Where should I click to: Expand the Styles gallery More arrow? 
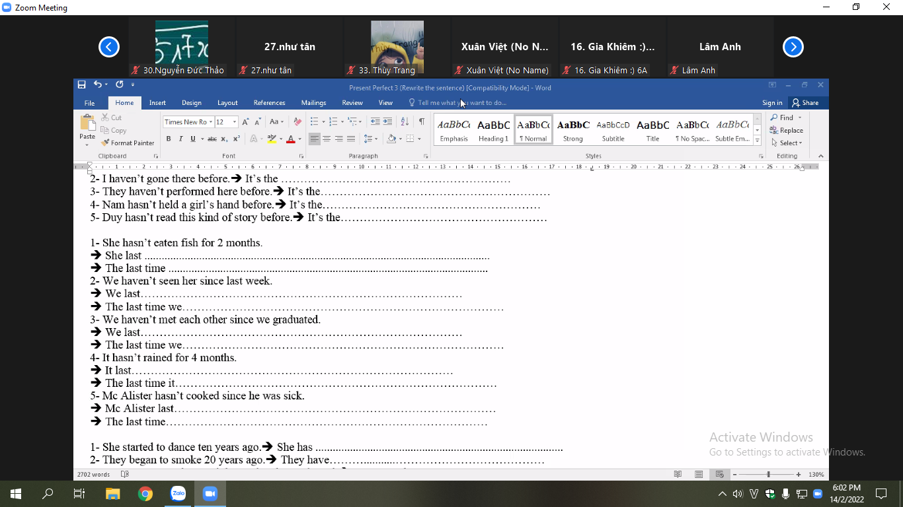[x=758, y=141]
